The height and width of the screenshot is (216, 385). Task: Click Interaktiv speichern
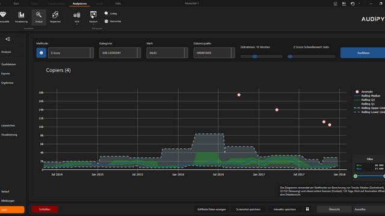pos(285,209)
